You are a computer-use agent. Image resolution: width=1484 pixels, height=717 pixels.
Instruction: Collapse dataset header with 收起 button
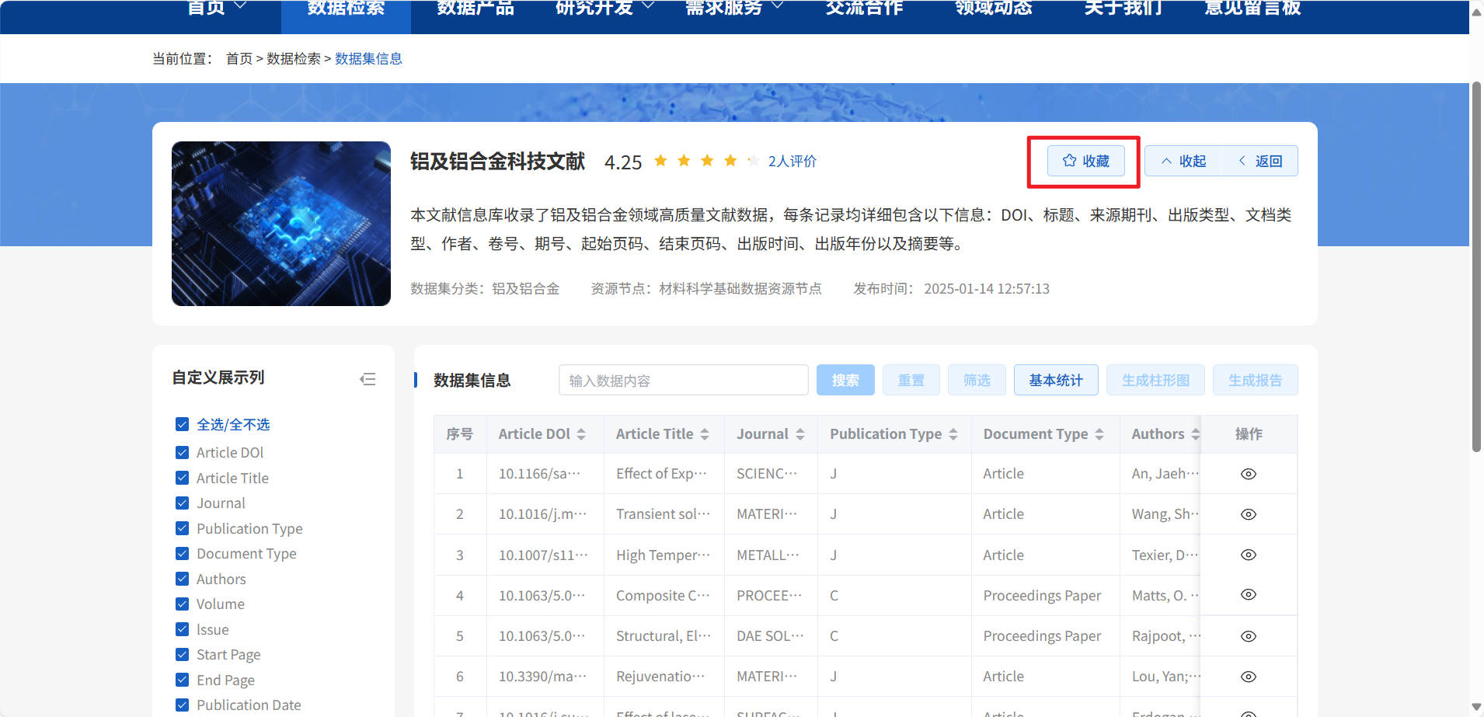1183,161
